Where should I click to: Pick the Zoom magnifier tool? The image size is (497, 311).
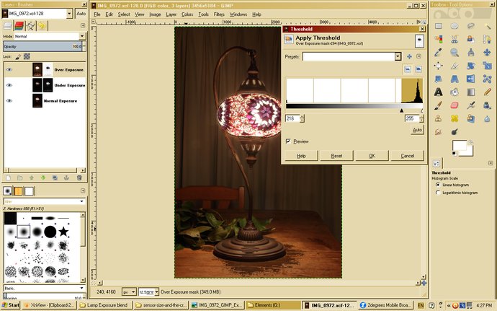[x=455, y=53]
